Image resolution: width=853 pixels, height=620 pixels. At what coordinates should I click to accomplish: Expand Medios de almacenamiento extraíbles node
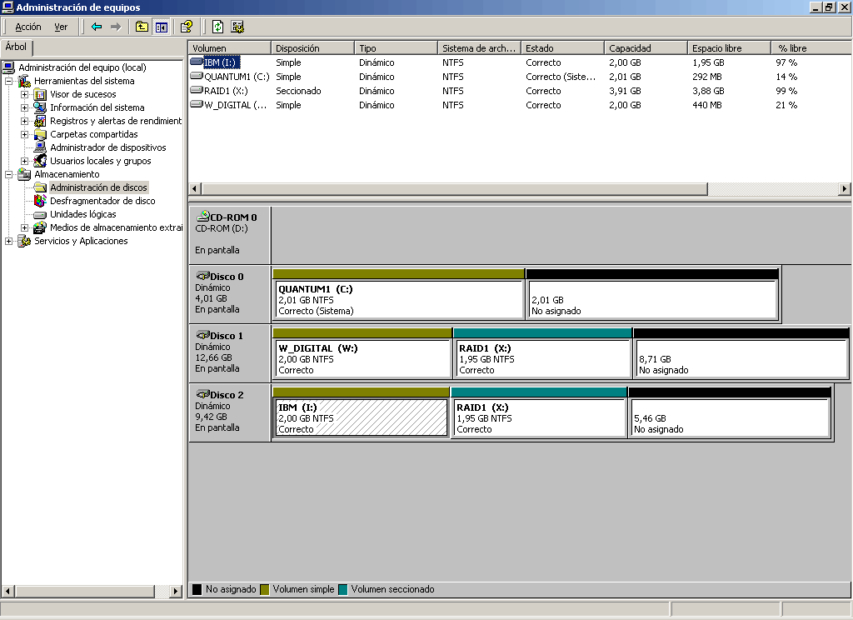tap(24, 227)
